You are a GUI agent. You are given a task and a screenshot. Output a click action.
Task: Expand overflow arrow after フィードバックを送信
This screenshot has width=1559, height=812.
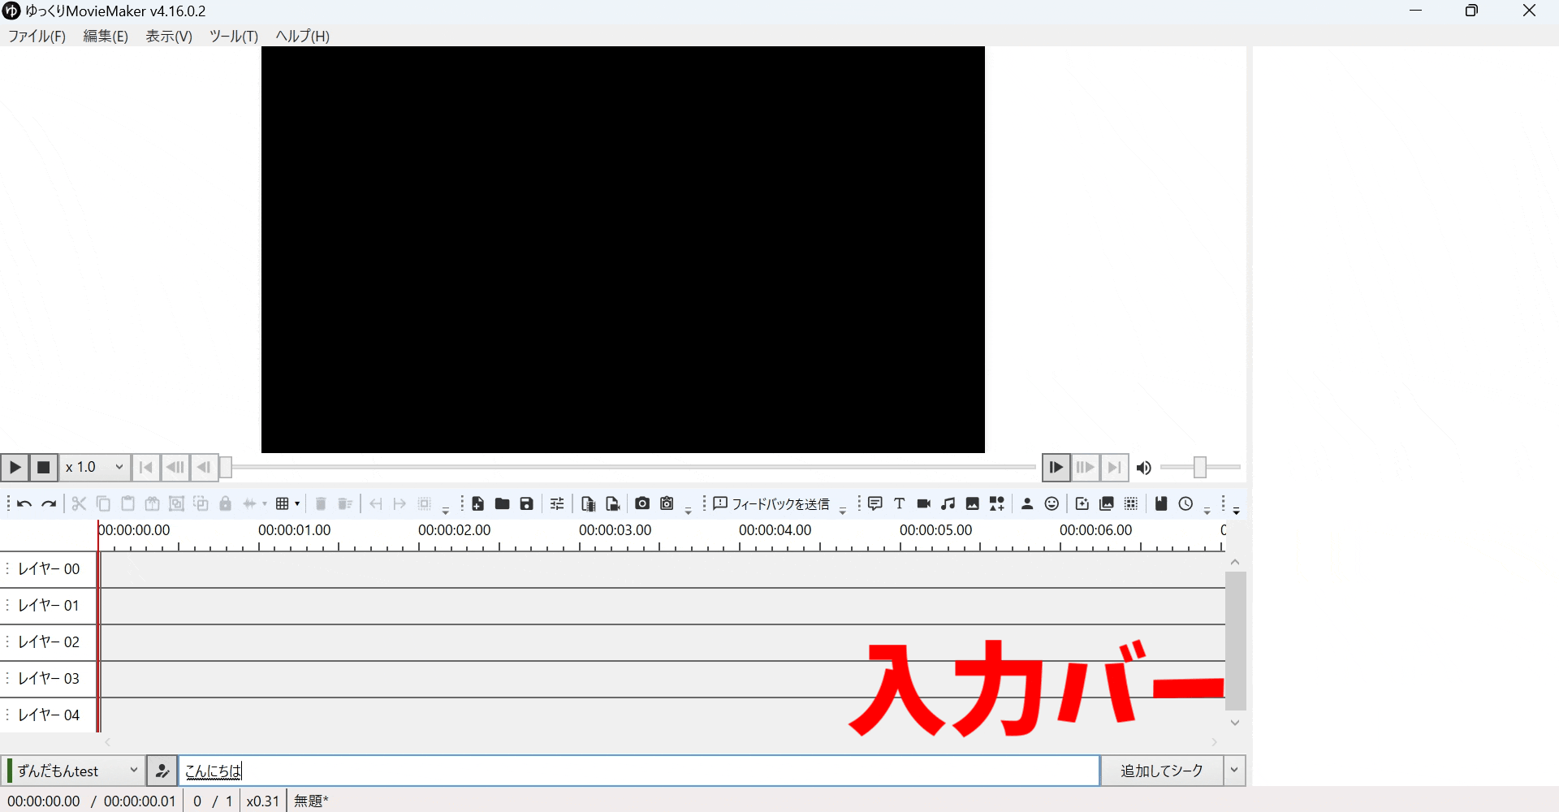pos(843,510)
